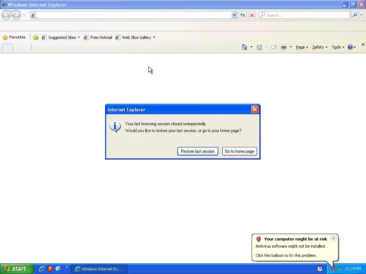Open the Windows Start menu
This screenshot has height=274, width=366.
tap(17, 269)
